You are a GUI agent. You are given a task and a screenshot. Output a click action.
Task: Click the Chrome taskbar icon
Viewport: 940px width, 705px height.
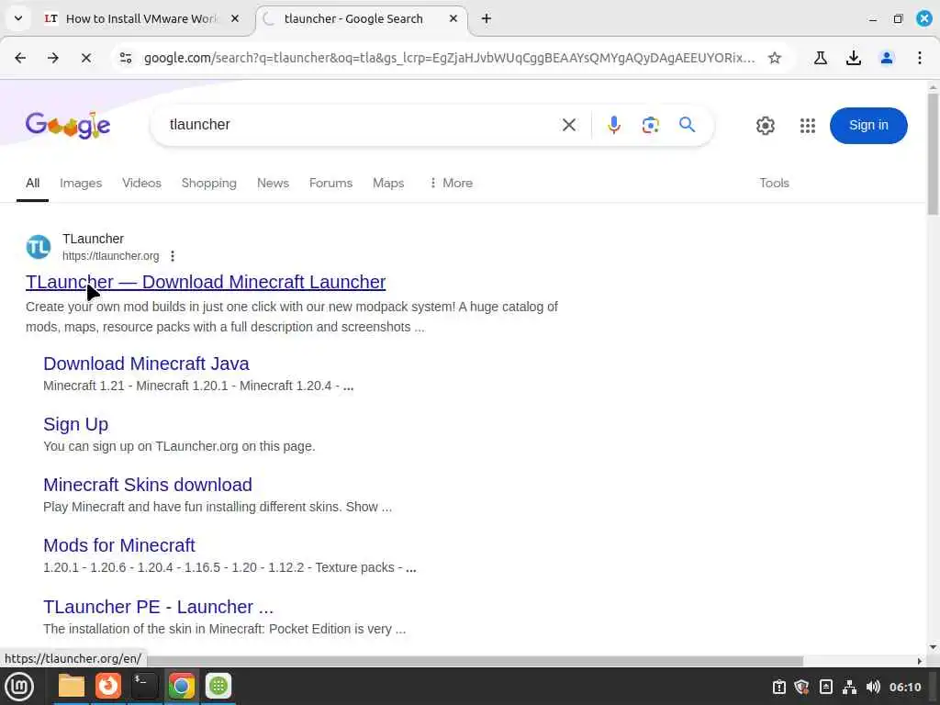(x=181, y=686)
